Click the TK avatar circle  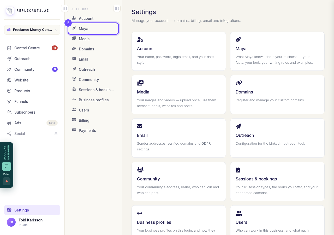pos(11,222)
